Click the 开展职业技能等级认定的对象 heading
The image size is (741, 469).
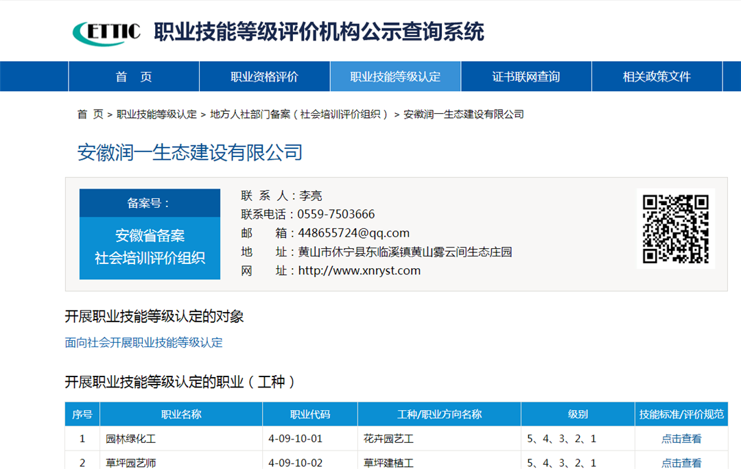(x=154, y=317)
